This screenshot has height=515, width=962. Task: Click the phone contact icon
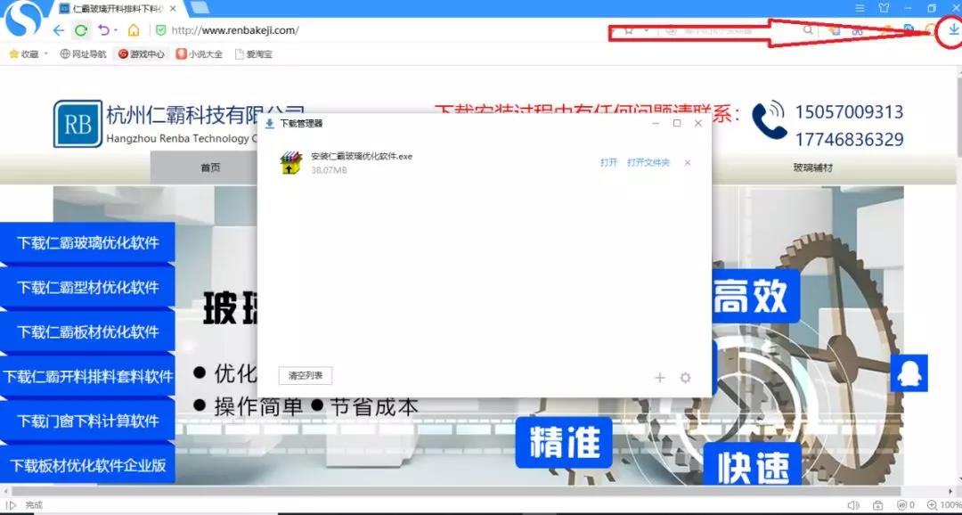click(x=770, y=120)
